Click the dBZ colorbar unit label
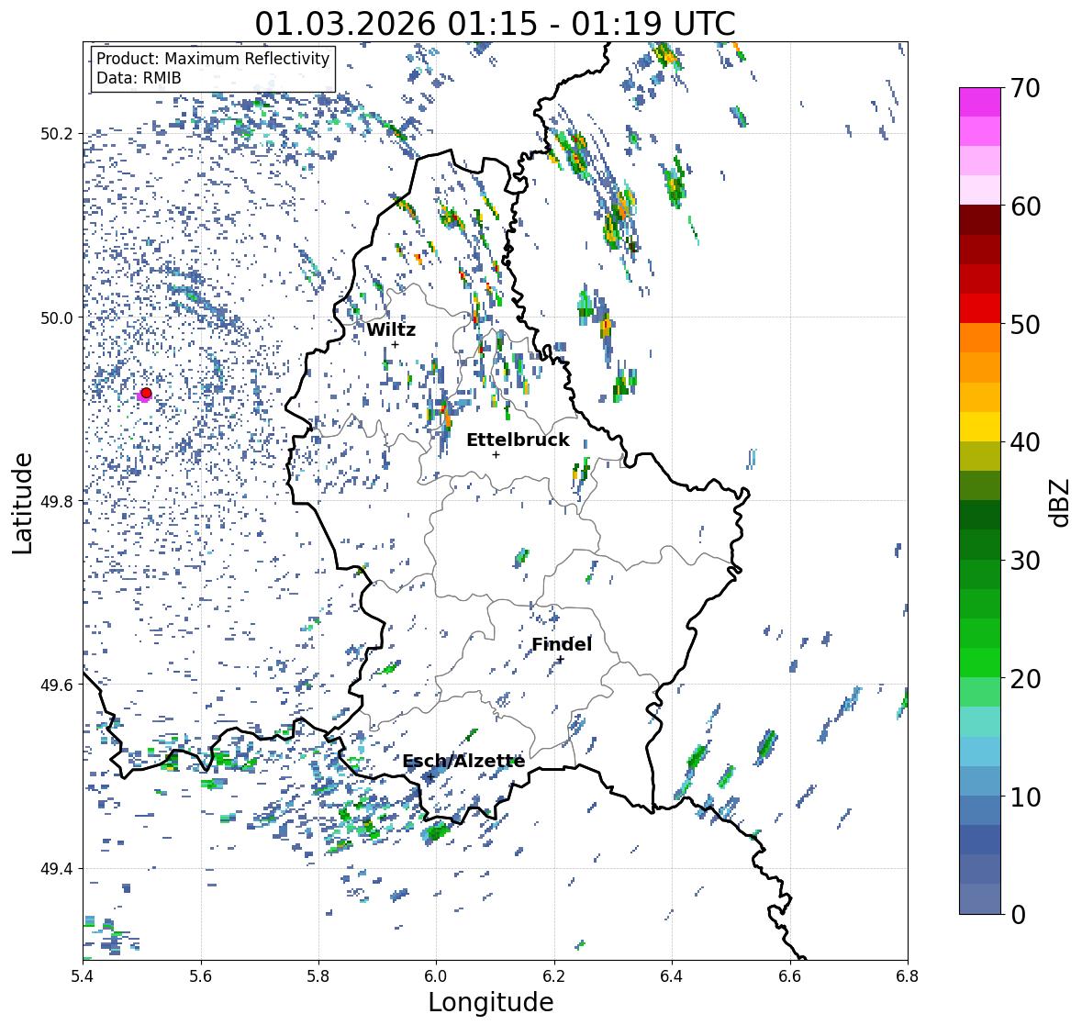This screenshot has height=1025, width=1082. [1061, 502]
